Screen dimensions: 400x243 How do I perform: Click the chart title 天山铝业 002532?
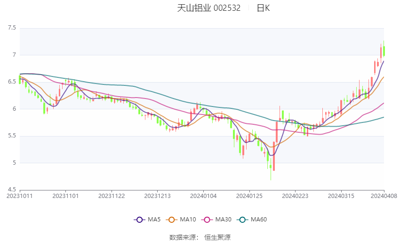(x=208, y=8)
